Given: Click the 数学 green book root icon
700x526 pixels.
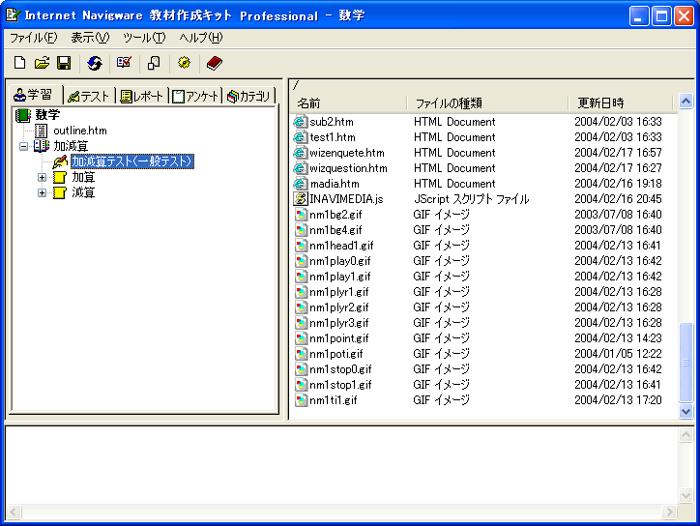Looking at the screenshot, I should point(23,115).
